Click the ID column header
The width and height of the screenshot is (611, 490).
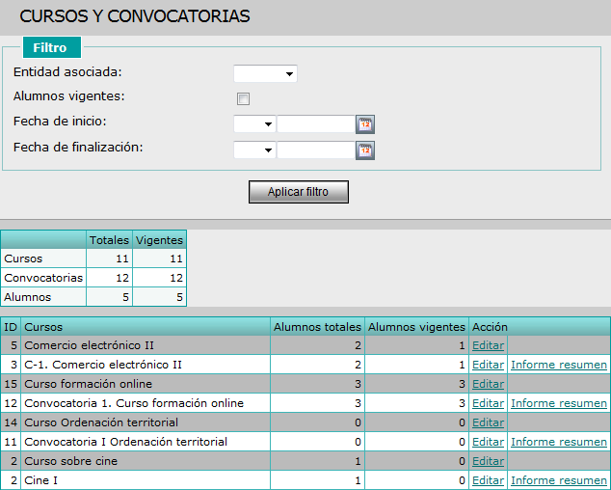pos(11,327)
